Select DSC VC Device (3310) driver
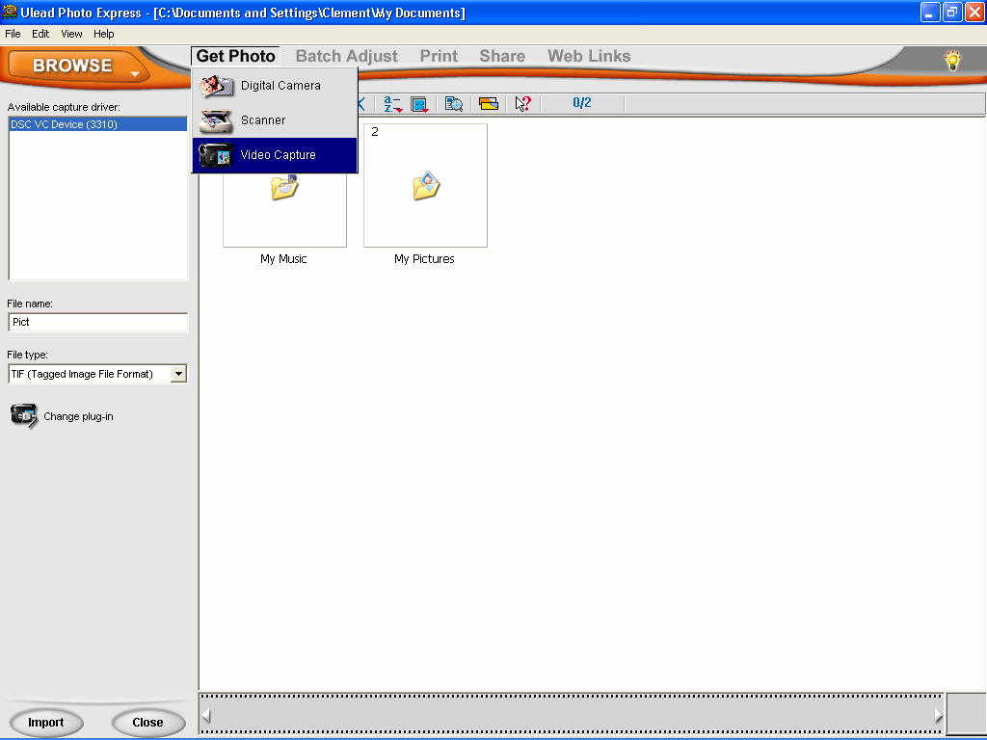 [x=97, y=124]
